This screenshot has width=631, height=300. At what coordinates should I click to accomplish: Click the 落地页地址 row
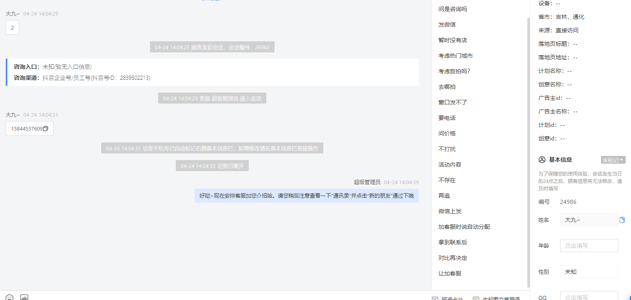coord(558,57)
